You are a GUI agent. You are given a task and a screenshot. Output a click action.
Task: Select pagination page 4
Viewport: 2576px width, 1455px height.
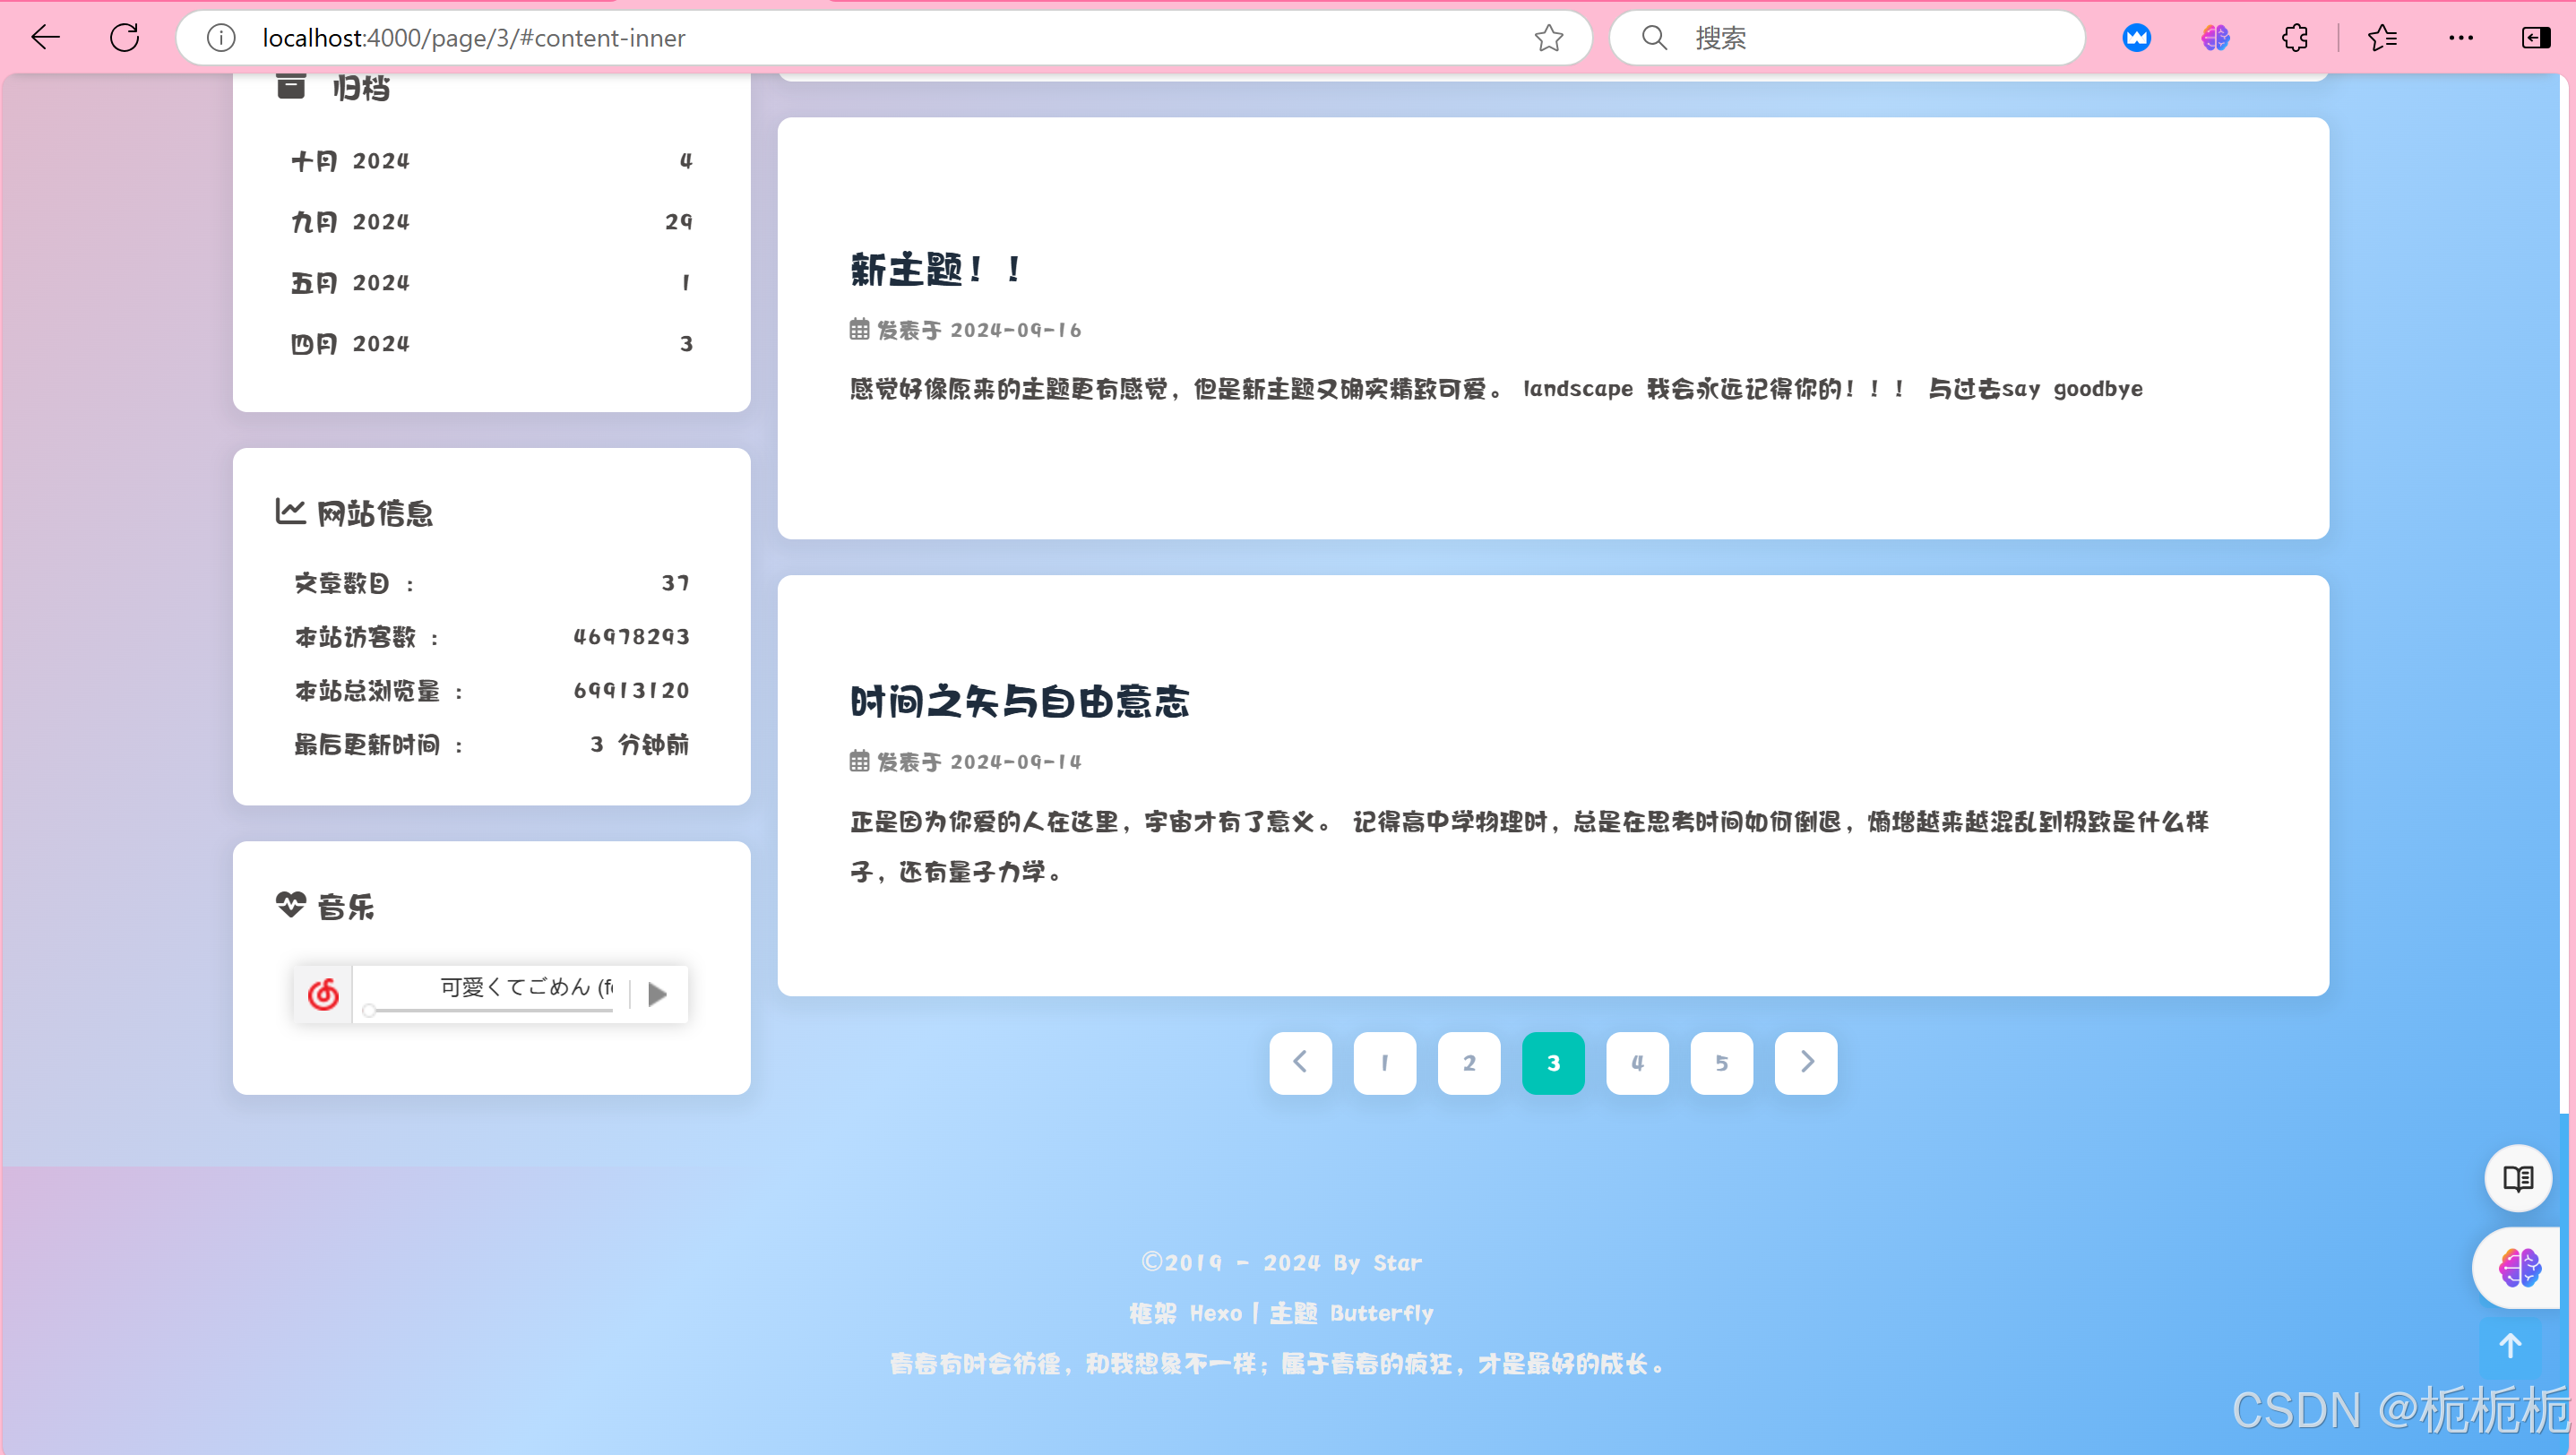1637,1063
